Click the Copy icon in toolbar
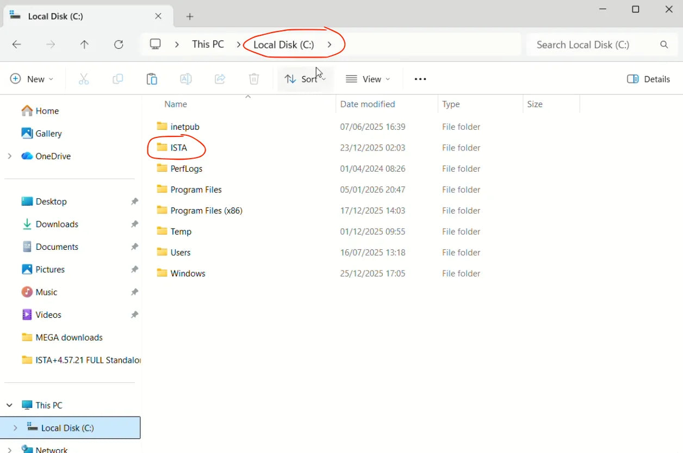This screenshot has height=453, width=683. tap(118, 79)
